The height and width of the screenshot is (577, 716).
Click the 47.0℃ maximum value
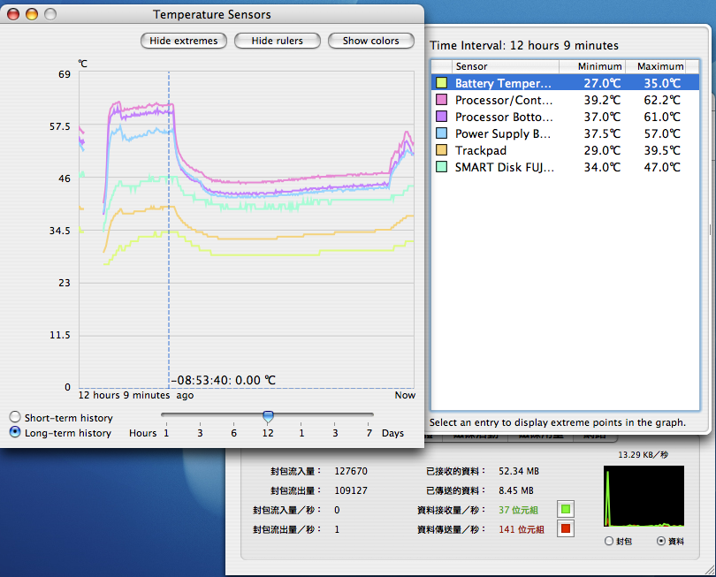[x=662, y=168]
